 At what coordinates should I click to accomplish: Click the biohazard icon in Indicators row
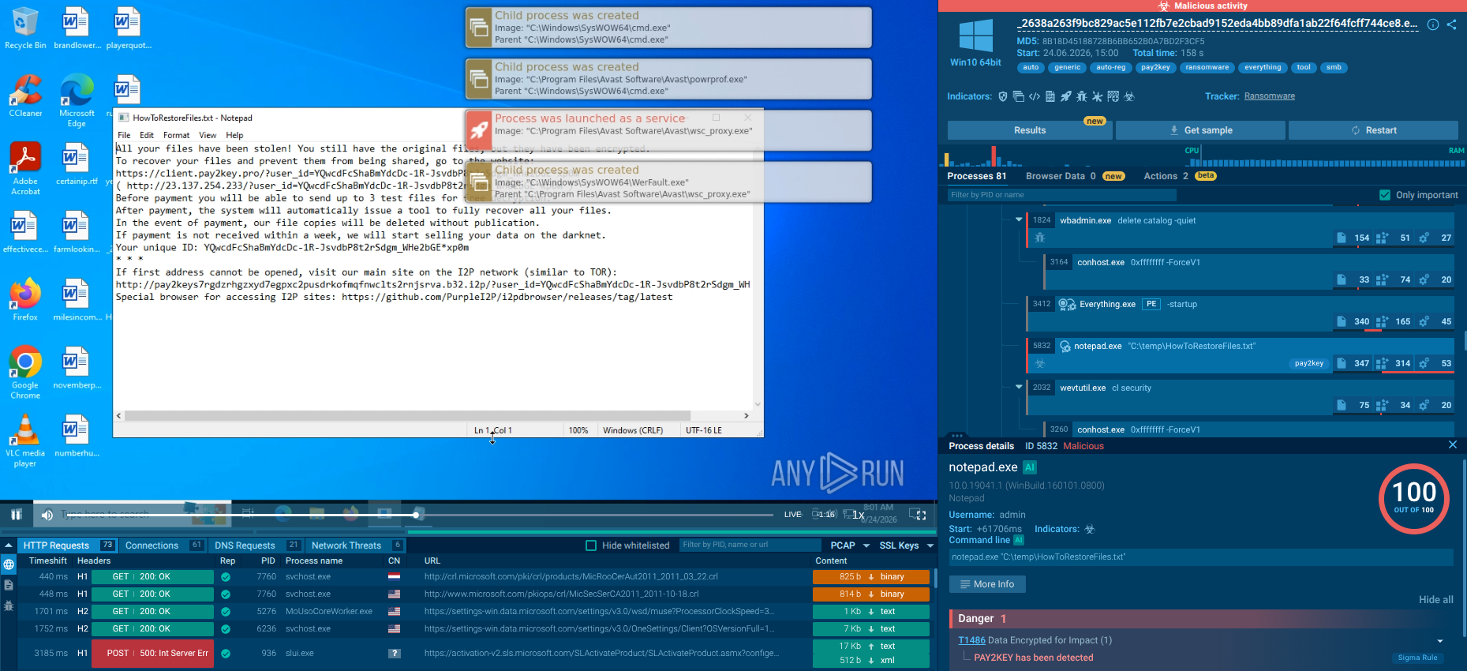point(1129,96)
